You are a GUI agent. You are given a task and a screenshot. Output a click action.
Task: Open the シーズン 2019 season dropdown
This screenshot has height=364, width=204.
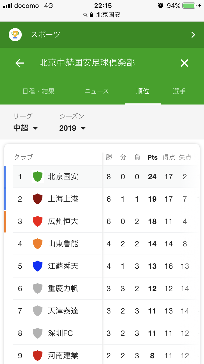click(x=72, y=128)
